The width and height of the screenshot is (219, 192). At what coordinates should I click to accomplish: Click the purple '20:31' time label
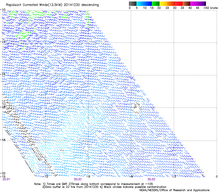(6, 179)
